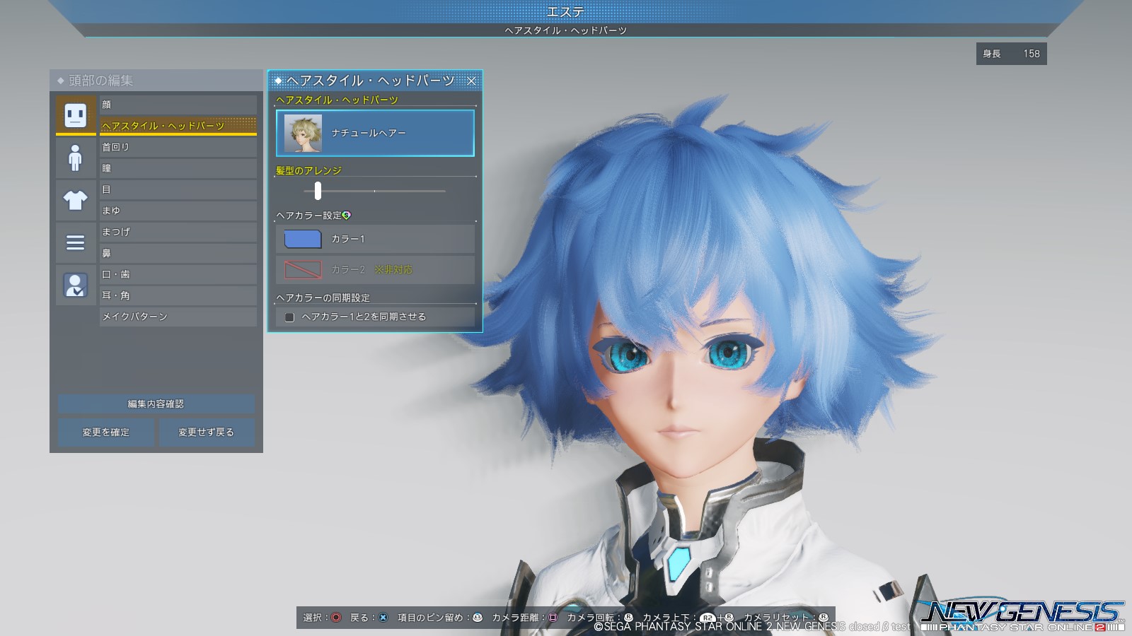Click the 髪型のアレンジ heading

tap(308, 170)
